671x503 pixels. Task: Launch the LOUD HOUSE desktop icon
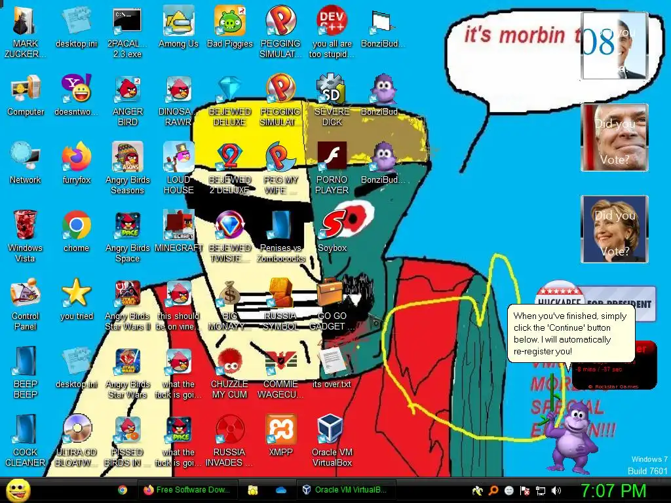(178, 168)
